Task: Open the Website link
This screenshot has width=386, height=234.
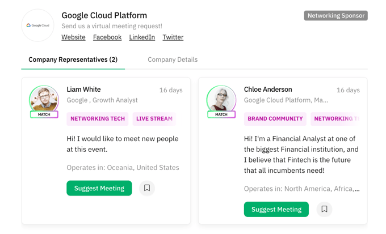Action: 73,37
